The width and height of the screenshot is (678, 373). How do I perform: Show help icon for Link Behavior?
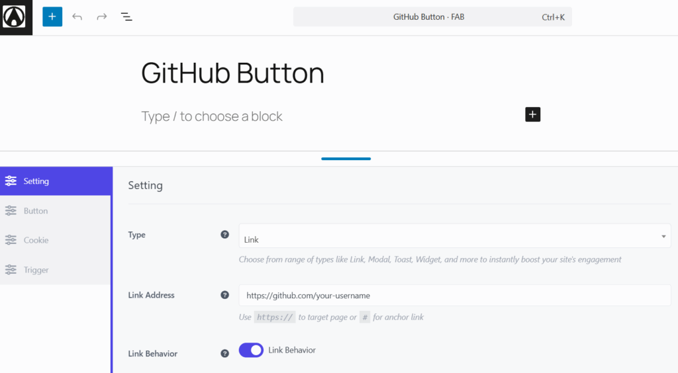tap(225, 354)
